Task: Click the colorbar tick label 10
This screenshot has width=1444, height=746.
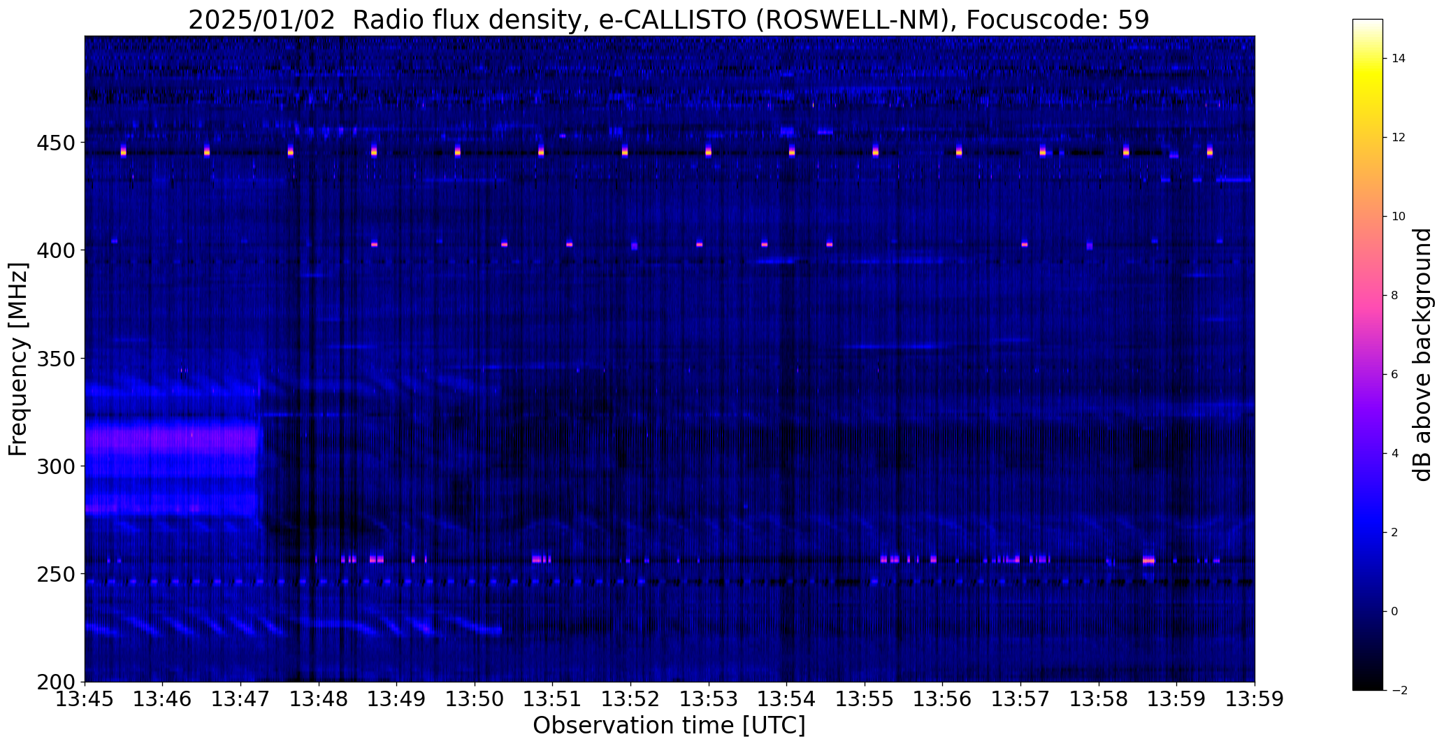Action: coord(1398,217)
